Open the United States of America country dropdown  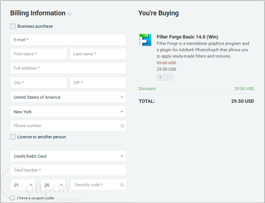pos(68,97)
